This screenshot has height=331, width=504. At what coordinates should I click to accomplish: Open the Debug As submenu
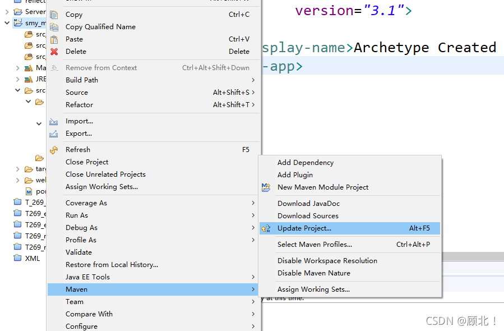pos(153,227)
